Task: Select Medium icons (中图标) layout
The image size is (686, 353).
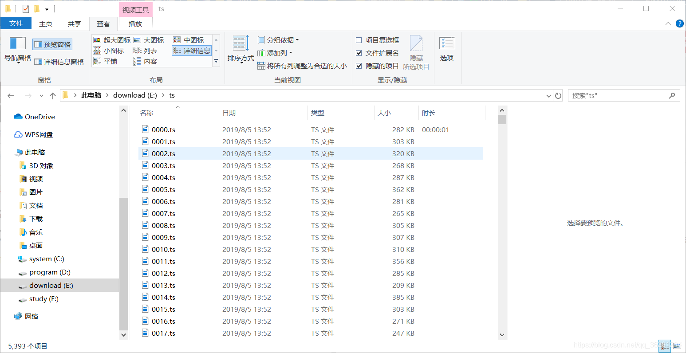Action: [189, 40]
